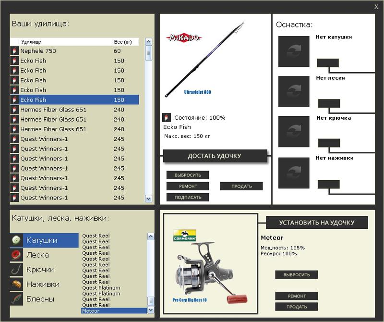
Task: Close the window with the X
Action: tap(376, 7)
